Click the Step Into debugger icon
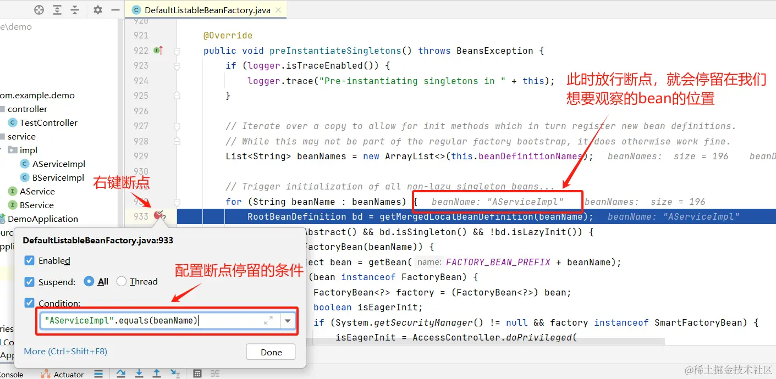The width and height of the screenshot is (776, 379). (139, 374)
